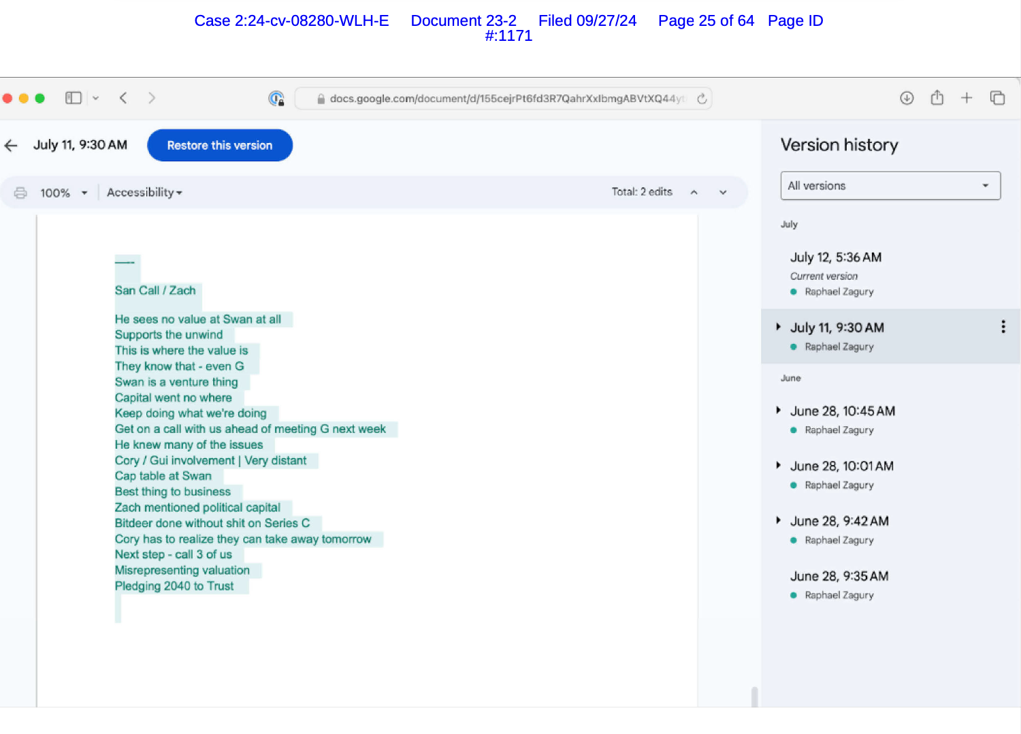1021x734 pixels.
Task: Expand the June 28, 10:01 AM version
Action: coord(779,465)
